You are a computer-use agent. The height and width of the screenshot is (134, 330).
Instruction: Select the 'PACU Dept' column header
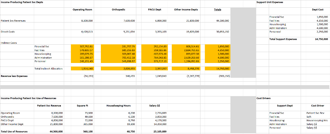click(x=154, y=10)
